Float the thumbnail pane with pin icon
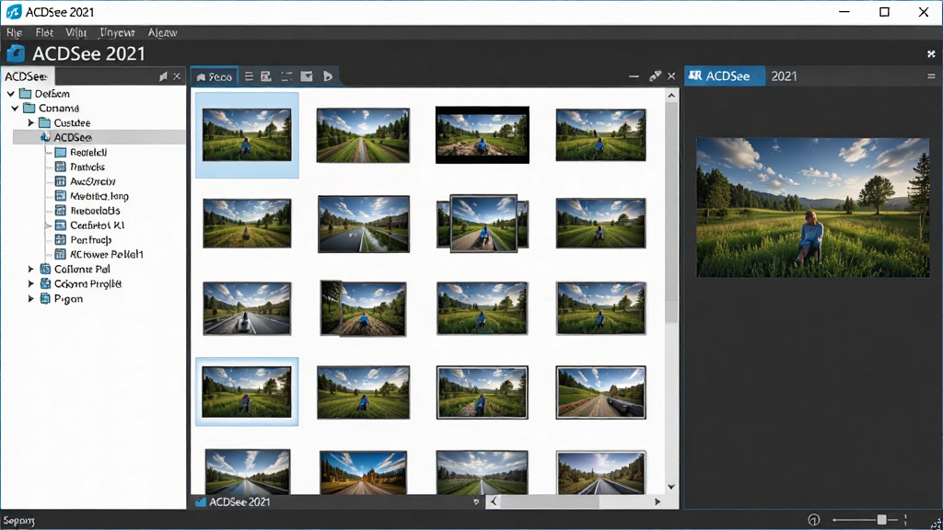 [655, 75]
